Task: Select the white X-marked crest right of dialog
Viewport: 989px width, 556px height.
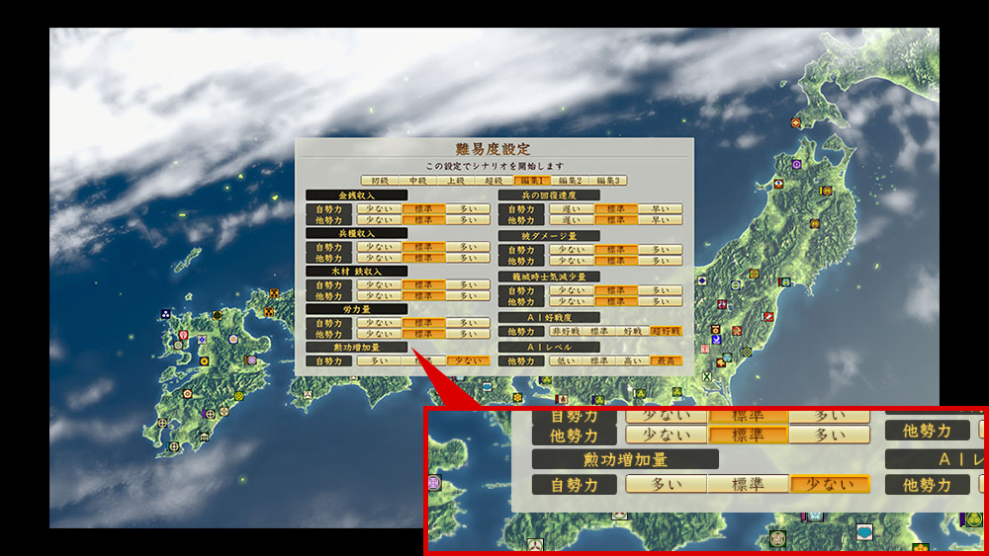Action: 706,376
